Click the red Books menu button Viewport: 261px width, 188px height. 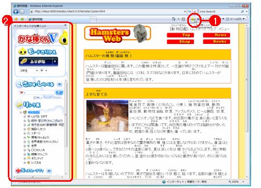(x=217, y=42)
